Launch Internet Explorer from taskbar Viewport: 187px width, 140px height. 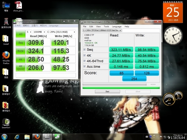(x=17, y=137)
